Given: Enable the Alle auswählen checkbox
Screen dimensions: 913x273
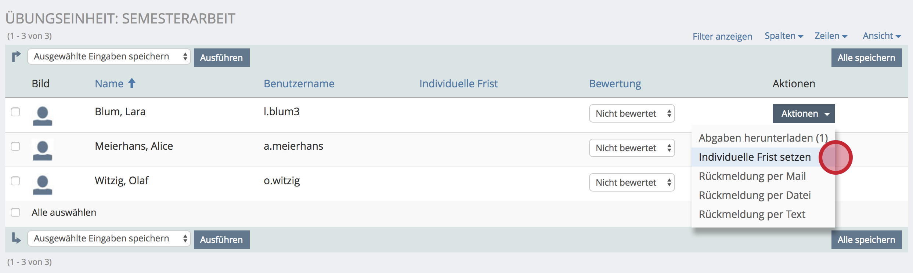Looking at the screenshot, I should [15, 212].
